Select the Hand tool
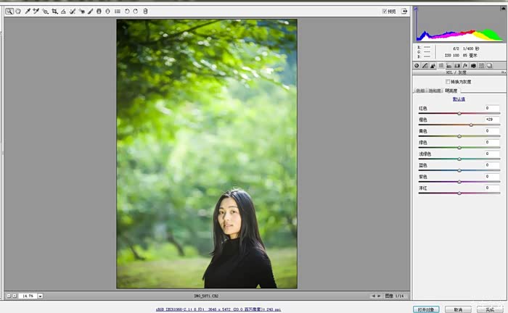The image size is (508, 313). pos(18,12)
